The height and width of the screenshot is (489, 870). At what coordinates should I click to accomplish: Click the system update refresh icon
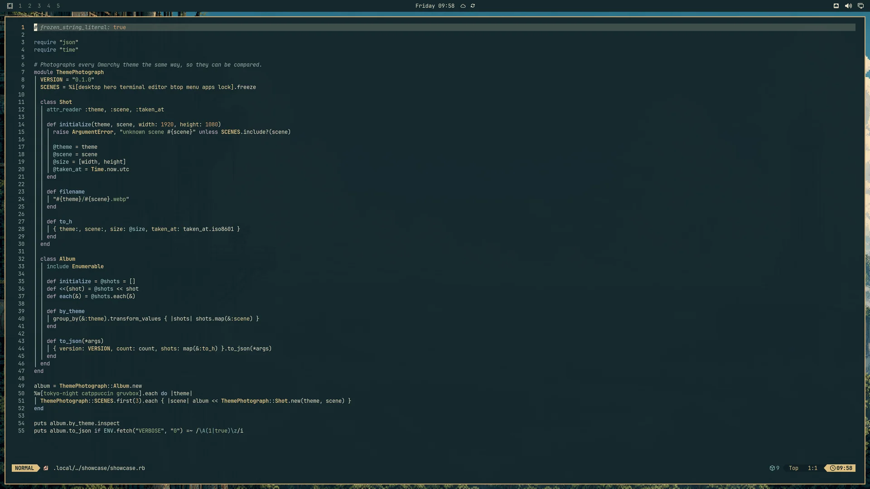(x=473, y=6)
